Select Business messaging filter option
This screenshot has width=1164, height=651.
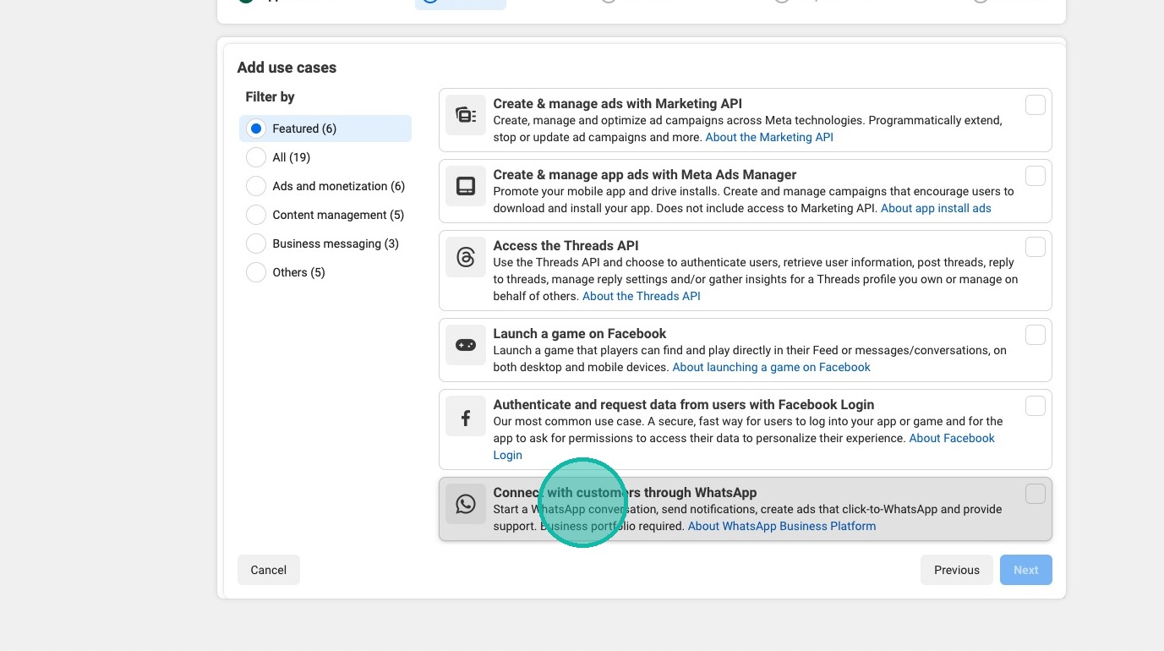pyautogui.click(x=256, y=243)
